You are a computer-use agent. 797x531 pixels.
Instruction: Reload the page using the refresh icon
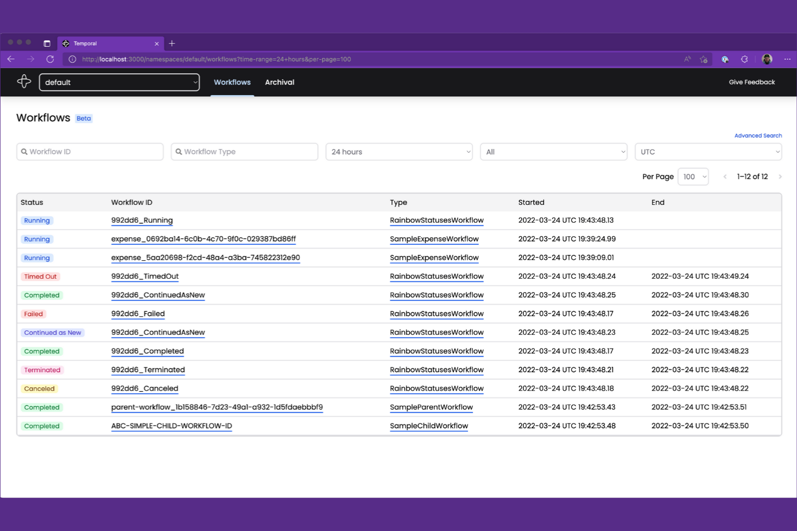coord(50,59)
